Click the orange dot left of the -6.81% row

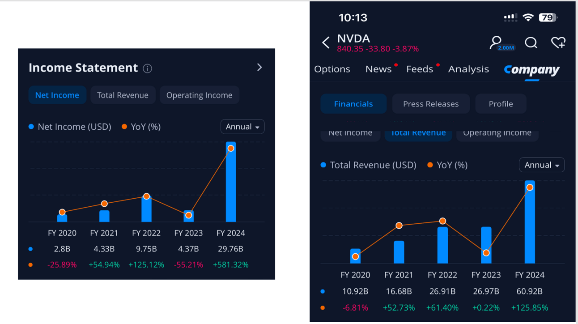click(323, 307)
